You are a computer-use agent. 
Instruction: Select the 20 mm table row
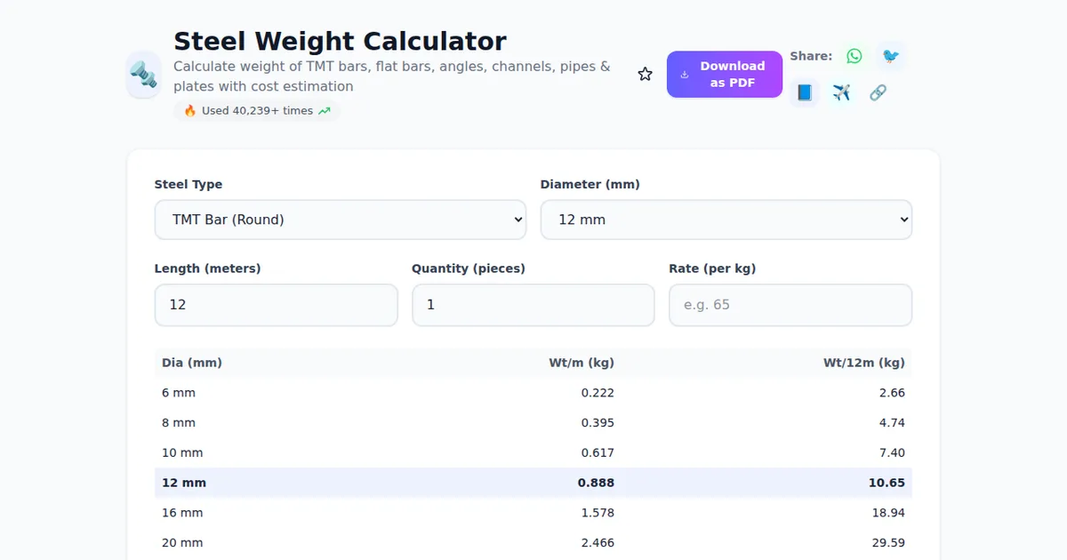click(533, 542)
